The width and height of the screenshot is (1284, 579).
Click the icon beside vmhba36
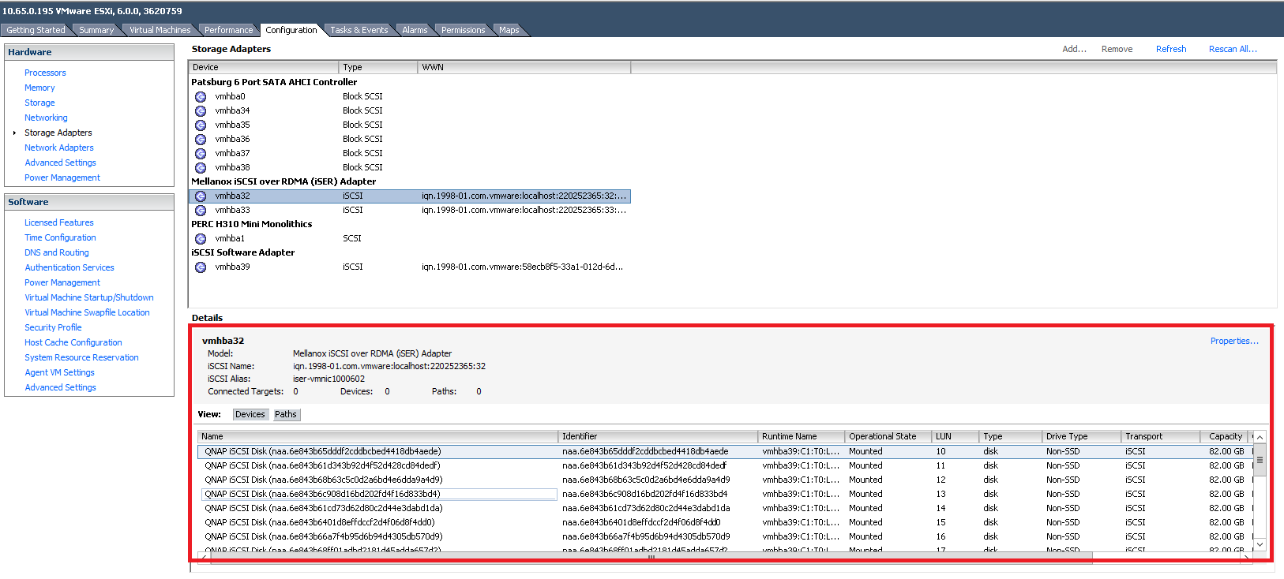pyautogui.click(x=201, y=140)
